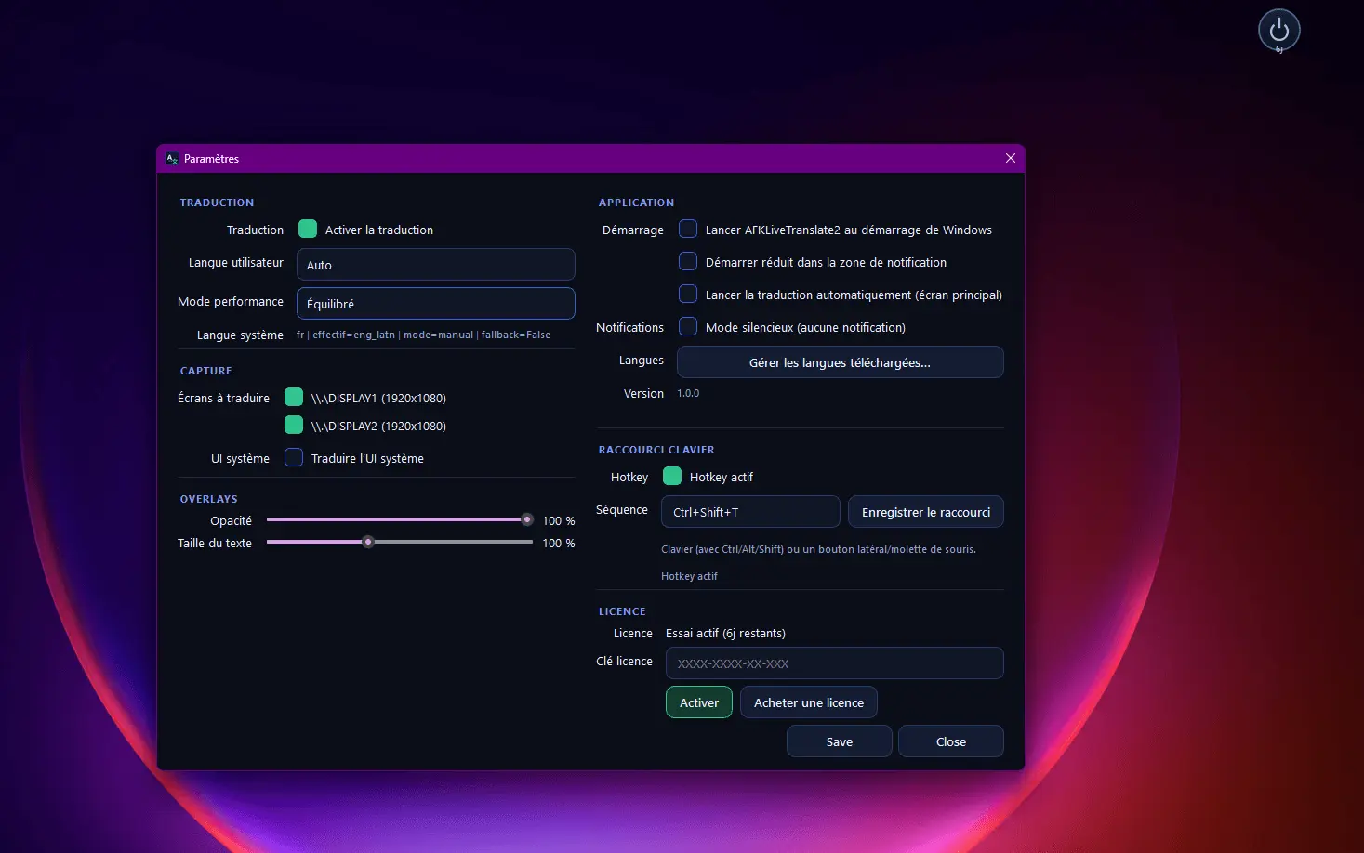Click the version number 1.0.0
Viewport: 1364px width, 853px height.
(x=688, y=393)
